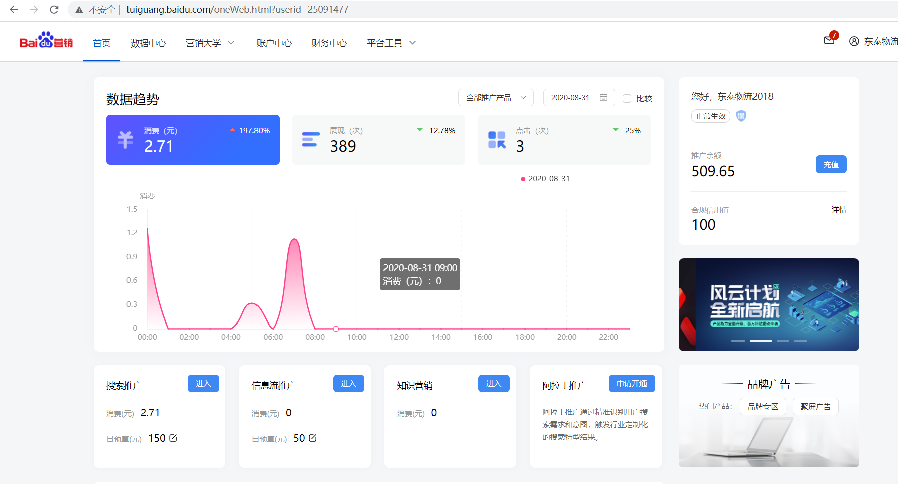Open the 数据中心 menu
The image size is (898, 484).
coord(148,43)
